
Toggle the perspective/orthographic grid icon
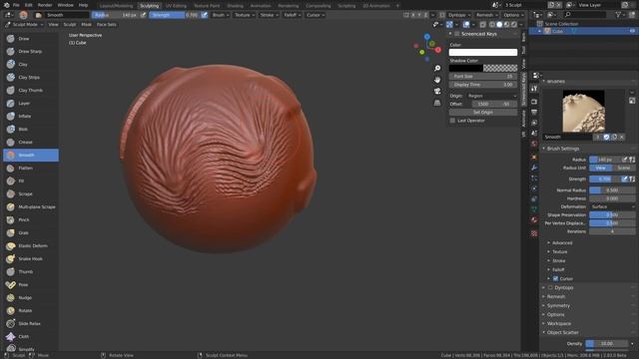(437, 103)
